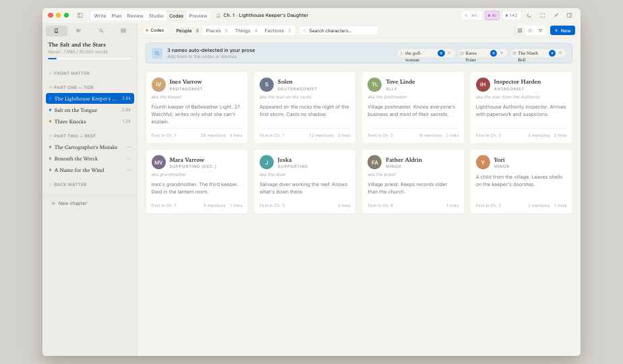Switch to grid view of character cards
Viewport: 623px width, 364px height.
(x=520, y=30)
